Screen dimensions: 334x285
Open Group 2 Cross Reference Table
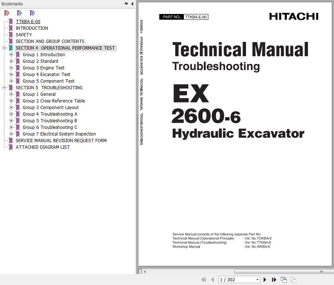click(x=54, y=101)
